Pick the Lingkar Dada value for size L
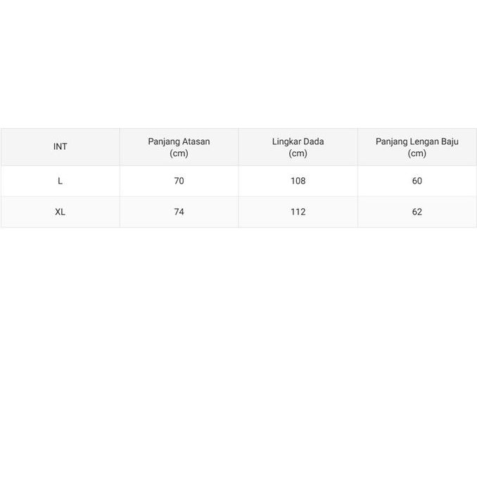 [298, 181]
